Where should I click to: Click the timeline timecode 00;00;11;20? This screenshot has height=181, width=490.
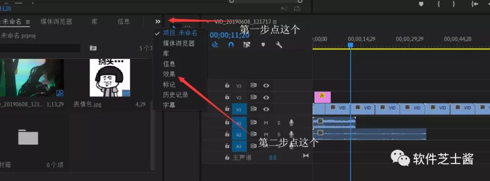230,35
